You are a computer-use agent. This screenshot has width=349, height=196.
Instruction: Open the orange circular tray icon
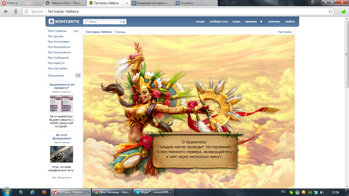(304, 192)
